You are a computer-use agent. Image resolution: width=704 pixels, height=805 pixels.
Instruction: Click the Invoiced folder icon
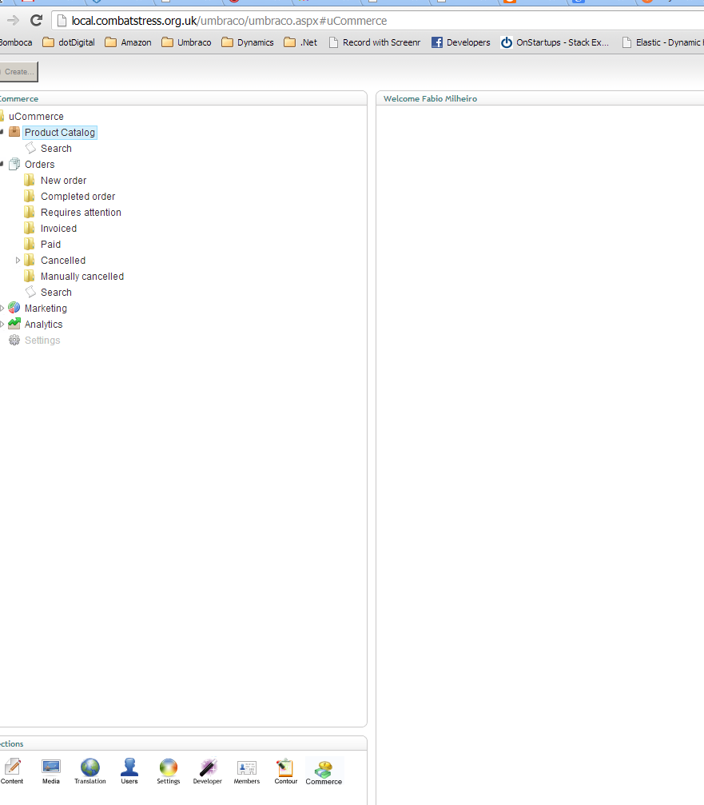[x=30, y=228]
